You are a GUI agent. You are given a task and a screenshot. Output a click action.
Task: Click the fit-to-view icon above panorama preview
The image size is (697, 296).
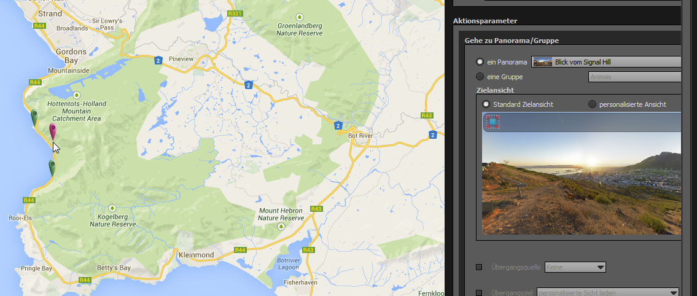(x=492, y=122)
